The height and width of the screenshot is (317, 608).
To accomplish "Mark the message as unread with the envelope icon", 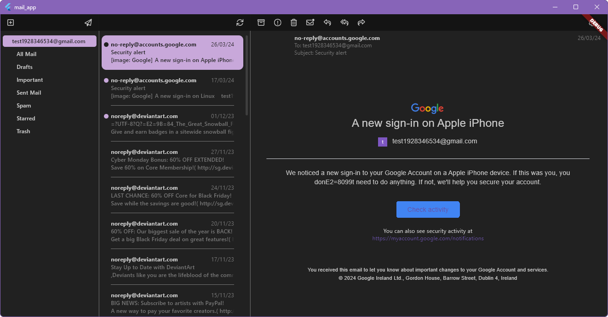I will coord(310,22).
